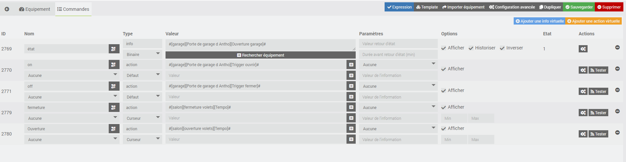The width and height of the screenshot is (626, 162).
Task: Open command selector for Trigger ouvrir value
Action: (x=351, y=65)
